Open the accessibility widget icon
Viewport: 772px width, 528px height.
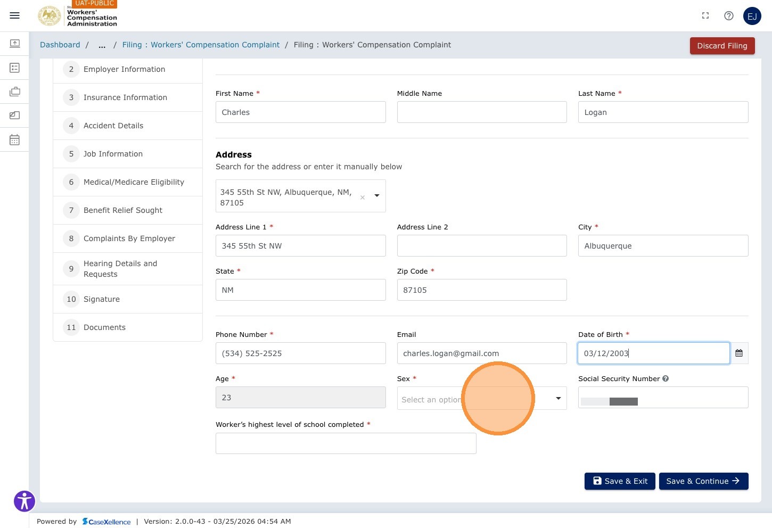(x=24, y=501)
